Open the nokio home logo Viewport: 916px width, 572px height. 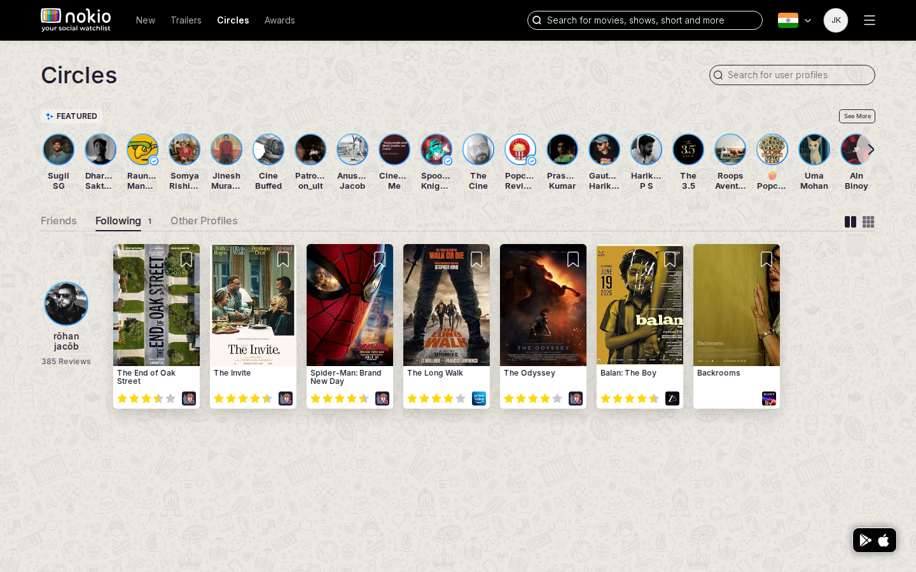pos(76,20)
